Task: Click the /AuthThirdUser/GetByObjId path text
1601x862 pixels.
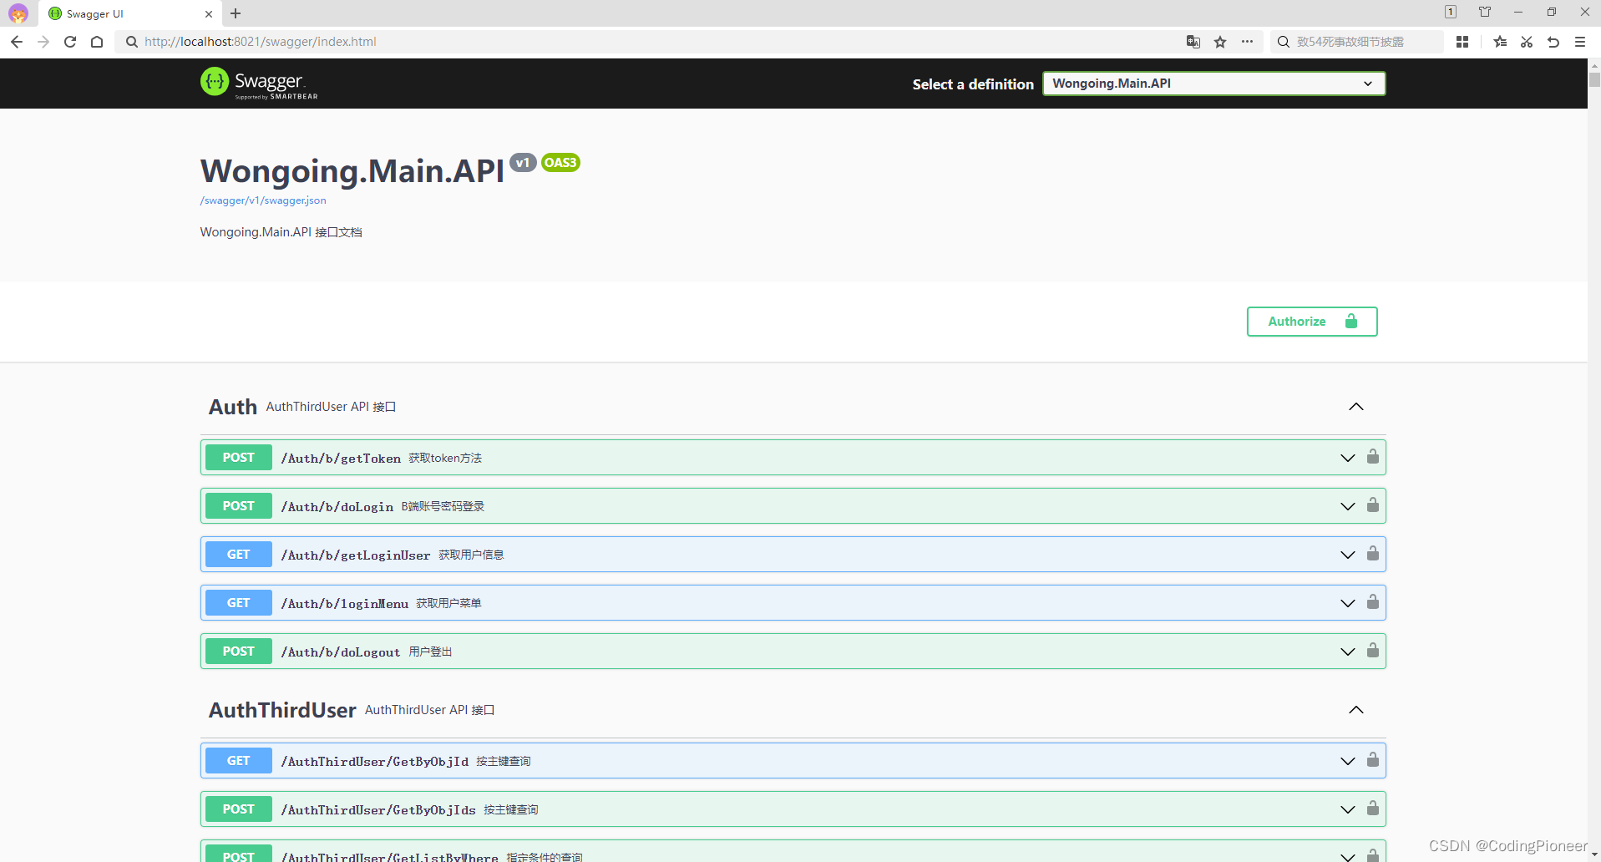Action: coord(375,762)
